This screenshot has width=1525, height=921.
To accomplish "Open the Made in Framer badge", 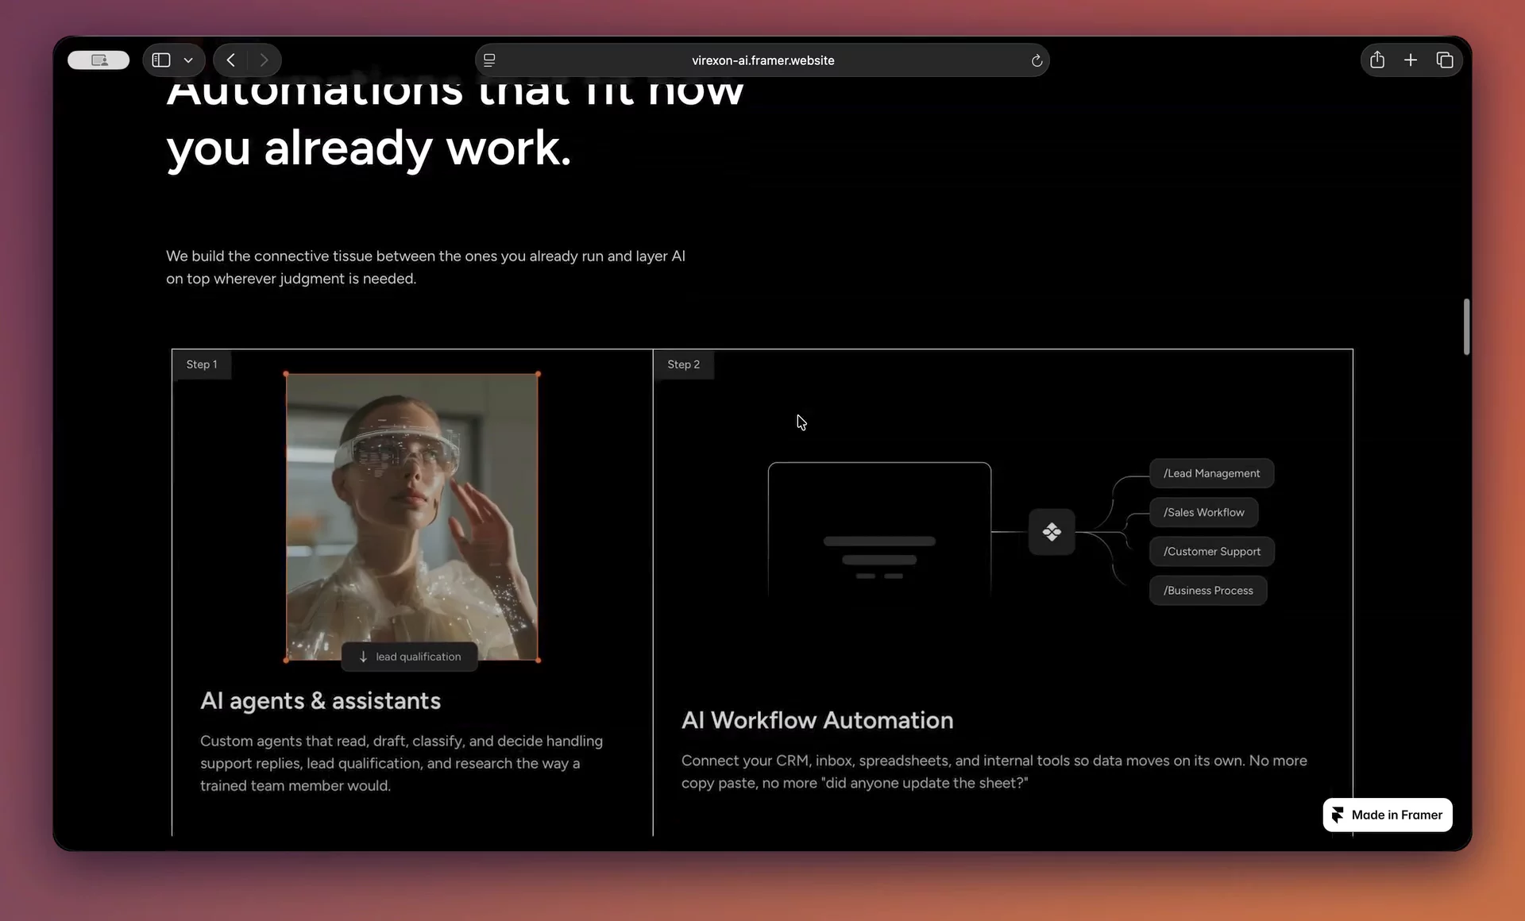I will tap(1388, 815).
